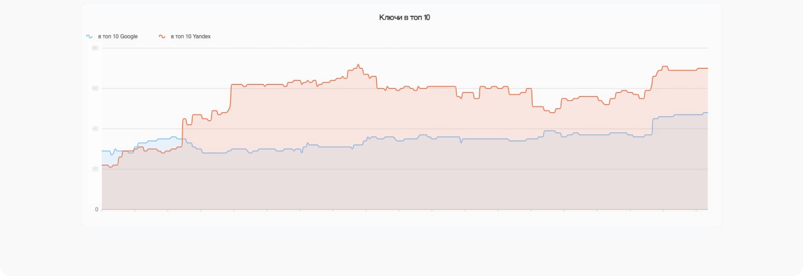The image size is (803, 276).
Task: Click the topmost blurred vertical-axis label
Action: coord(95,48)
